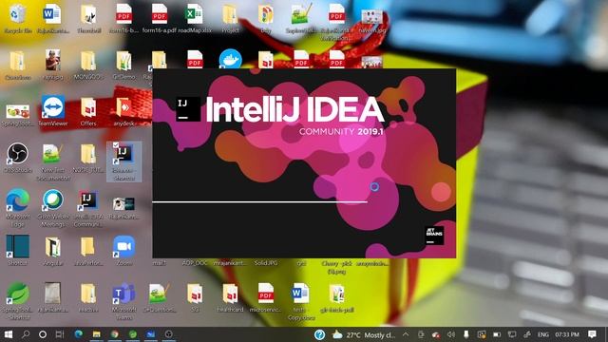Select the Offers folder icon
The height and width of the screenshot is (342, 608).
point(88,110)
